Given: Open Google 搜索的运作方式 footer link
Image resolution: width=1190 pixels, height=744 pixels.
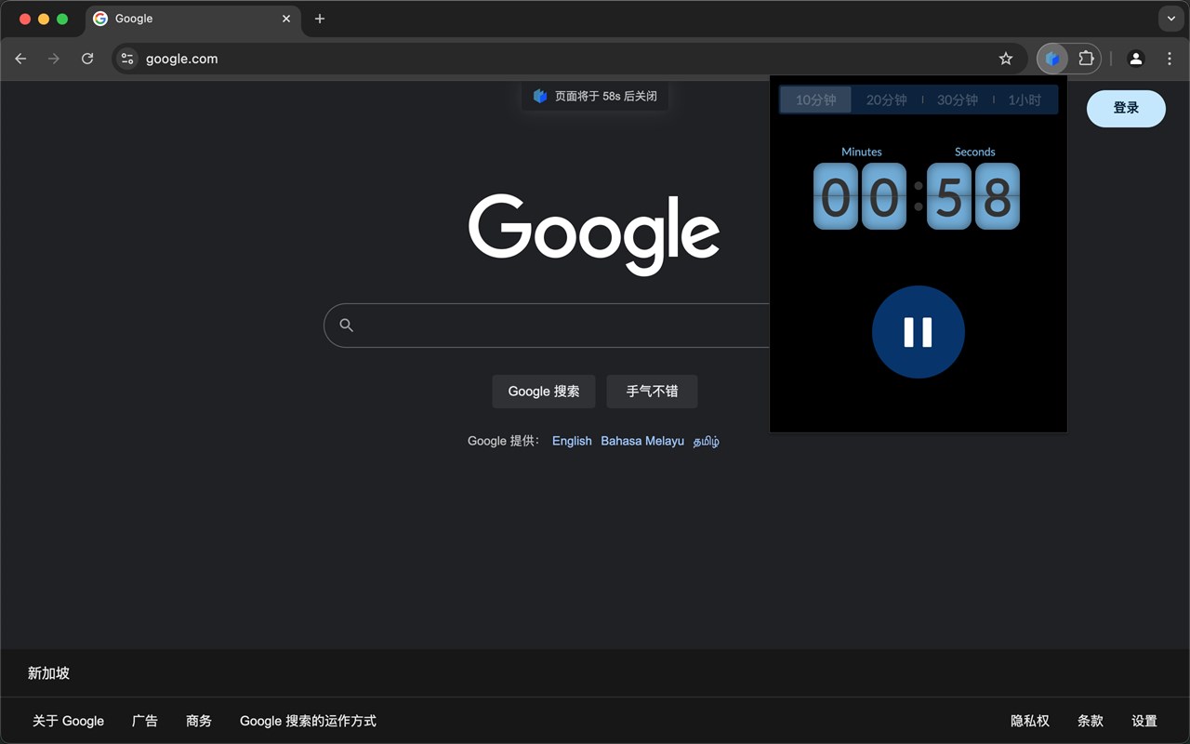Looking at the screenshot, I should pos(308,721).
